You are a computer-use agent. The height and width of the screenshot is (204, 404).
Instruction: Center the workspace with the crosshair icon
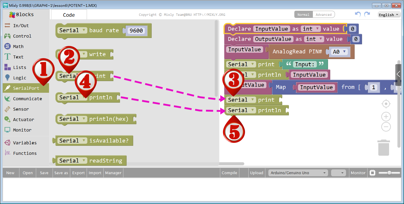point(386,104)
